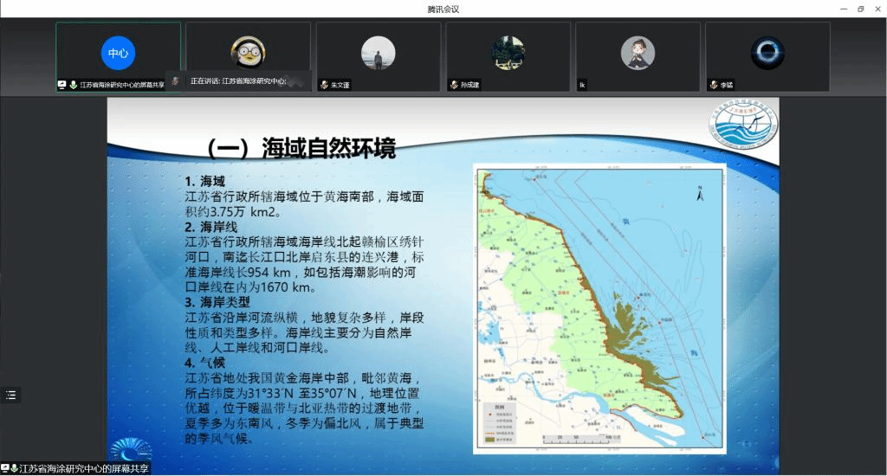Screen dimensions: 887x476
Task: Restore down the 腾讯会议 window
Action: (x=860, y=9)
